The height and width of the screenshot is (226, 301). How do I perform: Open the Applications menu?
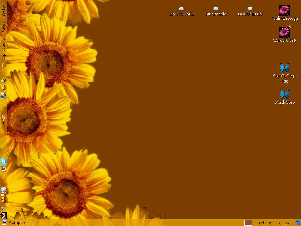coord(4,49)
